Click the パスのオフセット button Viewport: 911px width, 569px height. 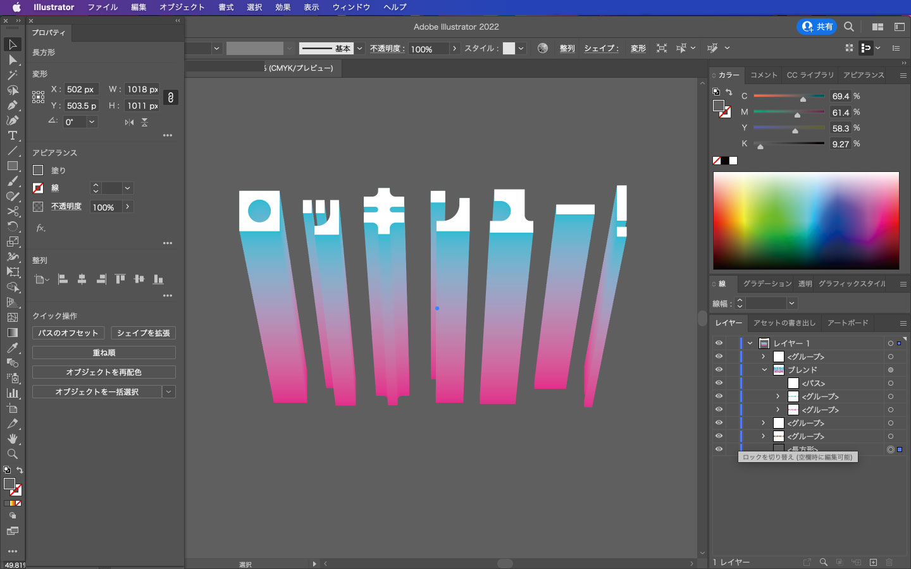[x=68, y=333]
